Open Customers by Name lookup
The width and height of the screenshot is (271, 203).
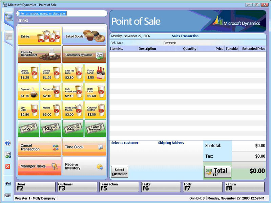point(84,53)
